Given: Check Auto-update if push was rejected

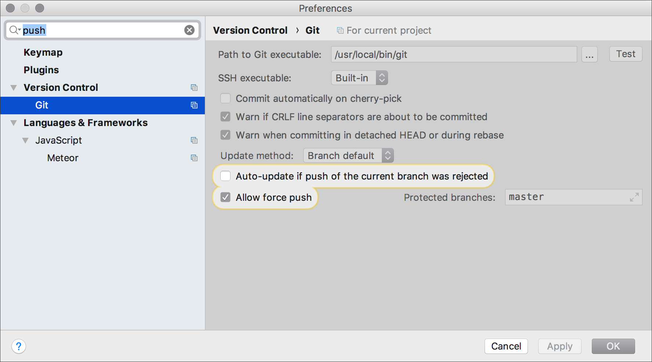Looking at the screenshot, I should (x=225, y=176).
